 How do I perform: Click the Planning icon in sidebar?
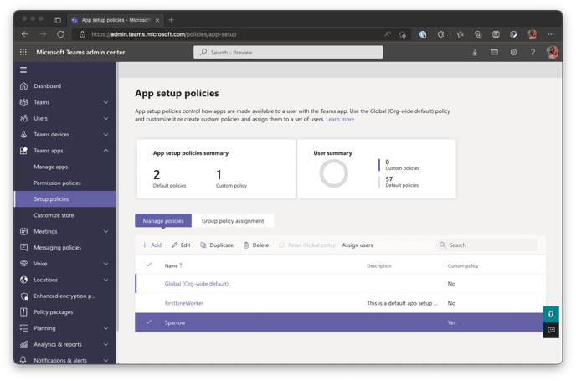point(24,328)
